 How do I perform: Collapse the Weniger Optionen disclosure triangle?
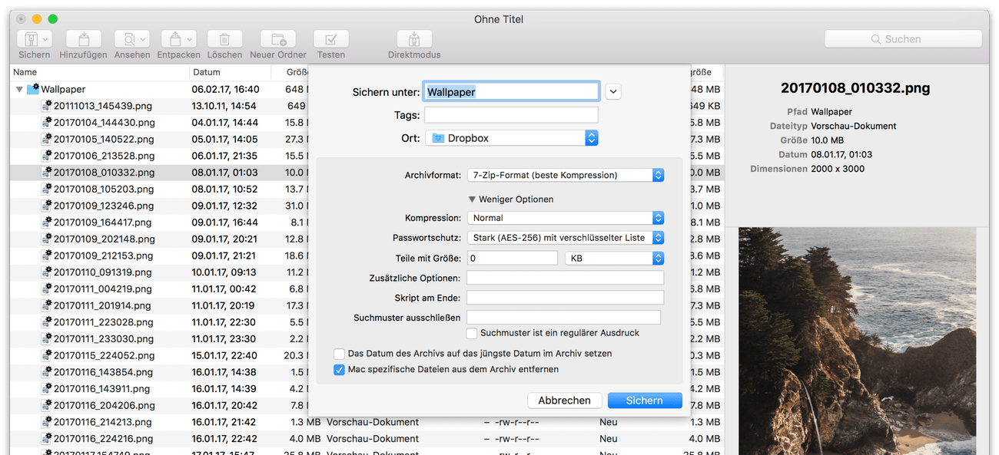(x=473, y=199)
